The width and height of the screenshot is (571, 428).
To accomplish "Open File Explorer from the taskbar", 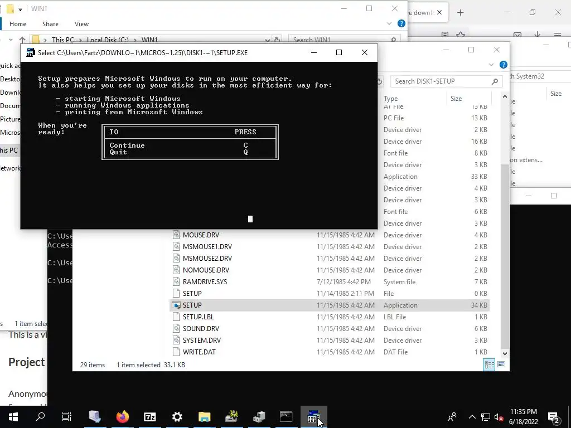I will click(x=204, y=417).
